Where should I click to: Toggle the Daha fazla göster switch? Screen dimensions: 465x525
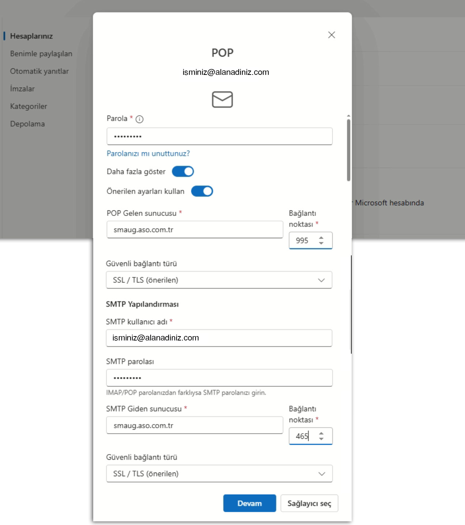183,171
